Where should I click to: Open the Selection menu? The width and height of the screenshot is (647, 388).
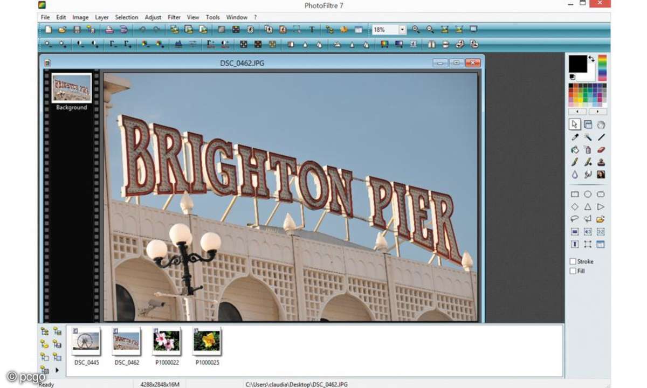(127, 17)
